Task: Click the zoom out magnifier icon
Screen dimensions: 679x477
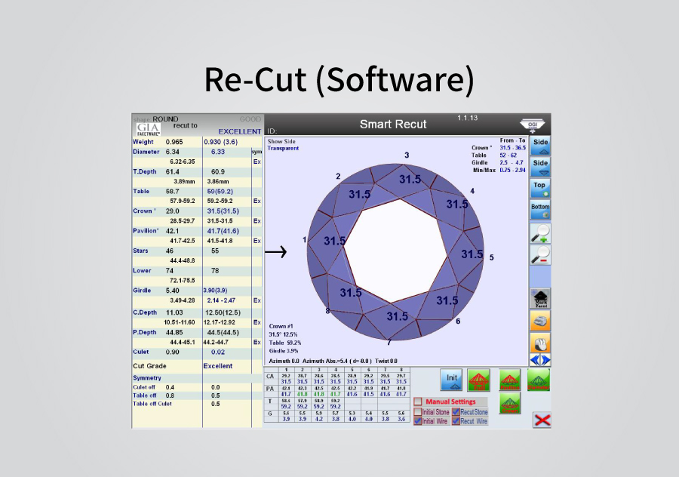Action: pyautogui.click(x=540, y=255)
